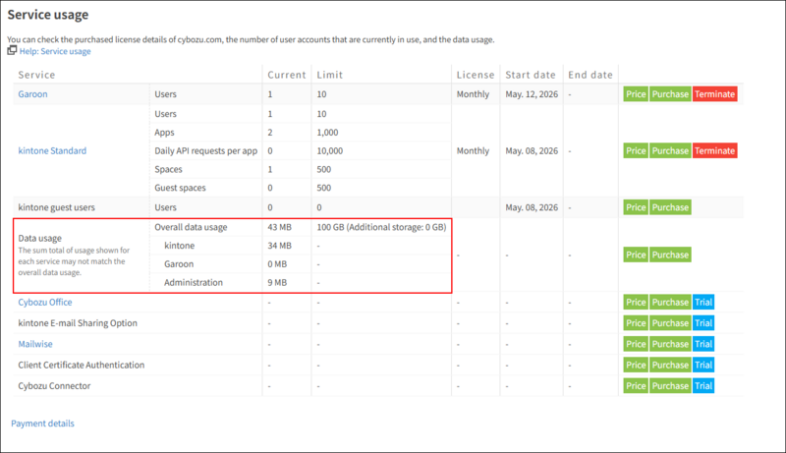Select the 34 MB kintone usage value

click(279, 246)
